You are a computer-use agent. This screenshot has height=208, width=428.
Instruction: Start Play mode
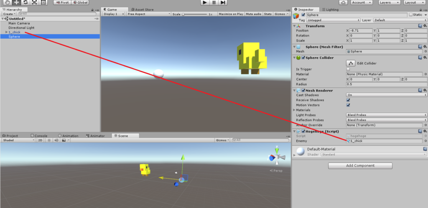205,3
